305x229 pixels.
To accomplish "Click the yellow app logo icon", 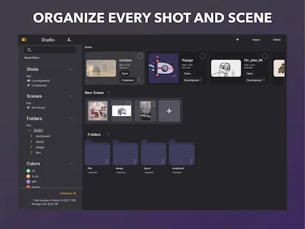I will [24, 39].
